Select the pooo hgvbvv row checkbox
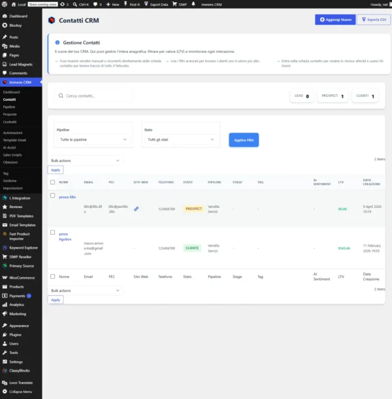Image resolution: width=392 pixels, height=399 pixels. click(53, 232)
